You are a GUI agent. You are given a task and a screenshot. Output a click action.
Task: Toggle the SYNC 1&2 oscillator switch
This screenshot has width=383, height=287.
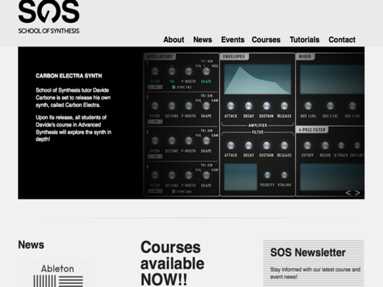tap(173, 87)
